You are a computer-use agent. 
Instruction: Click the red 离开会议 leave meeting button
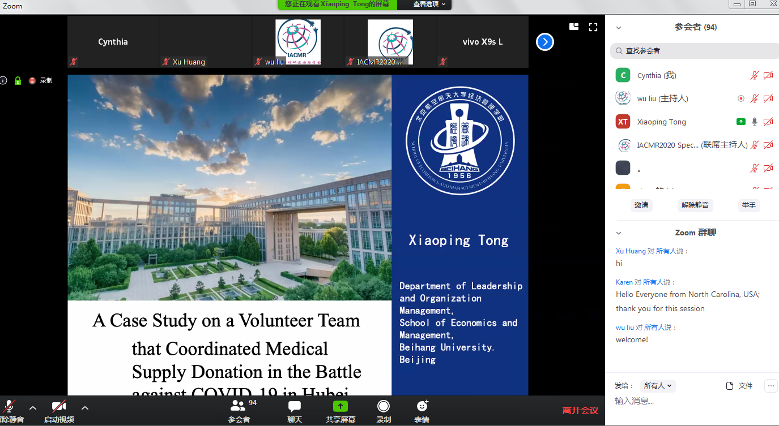pyautogui.click(x=580, y=410)
